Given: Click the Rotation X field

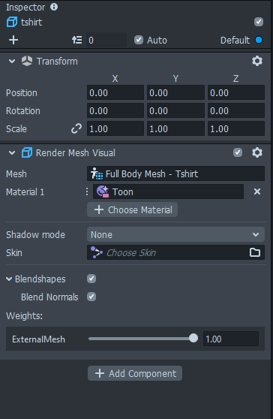Looking at the screenshot, I should point(115,110).
